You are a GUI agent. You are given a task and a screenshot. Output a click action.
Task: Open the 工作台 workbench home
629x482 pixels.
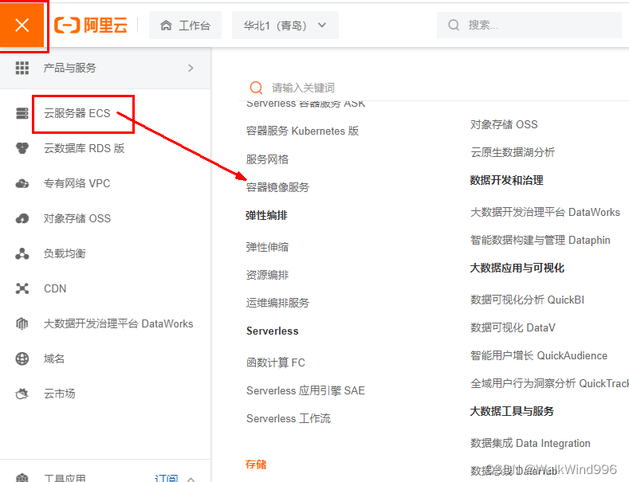(x=185, y=25)
